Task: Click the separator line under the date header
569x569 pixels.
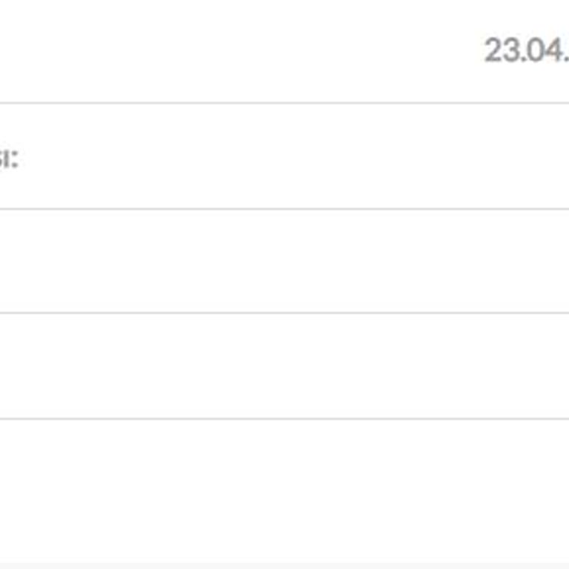Action: pyautogui.click(x=284, y=103)
